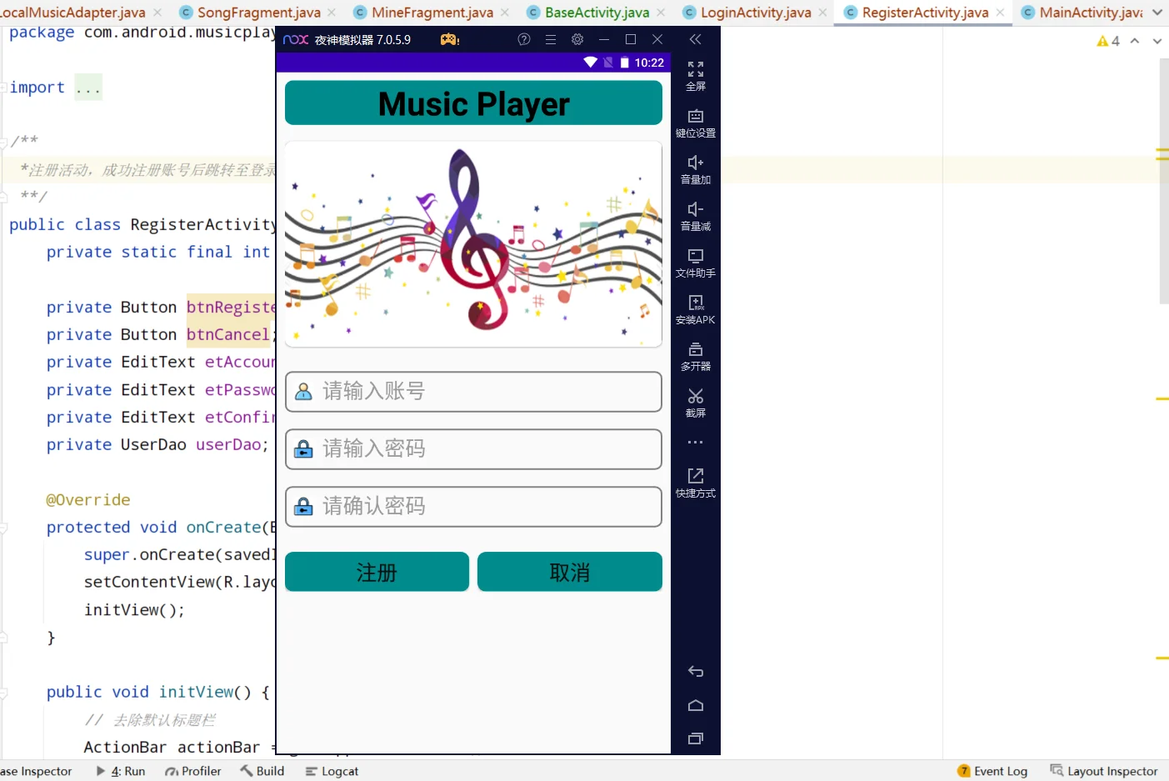Collapse the onCreate method body

(x=4, y=528)
